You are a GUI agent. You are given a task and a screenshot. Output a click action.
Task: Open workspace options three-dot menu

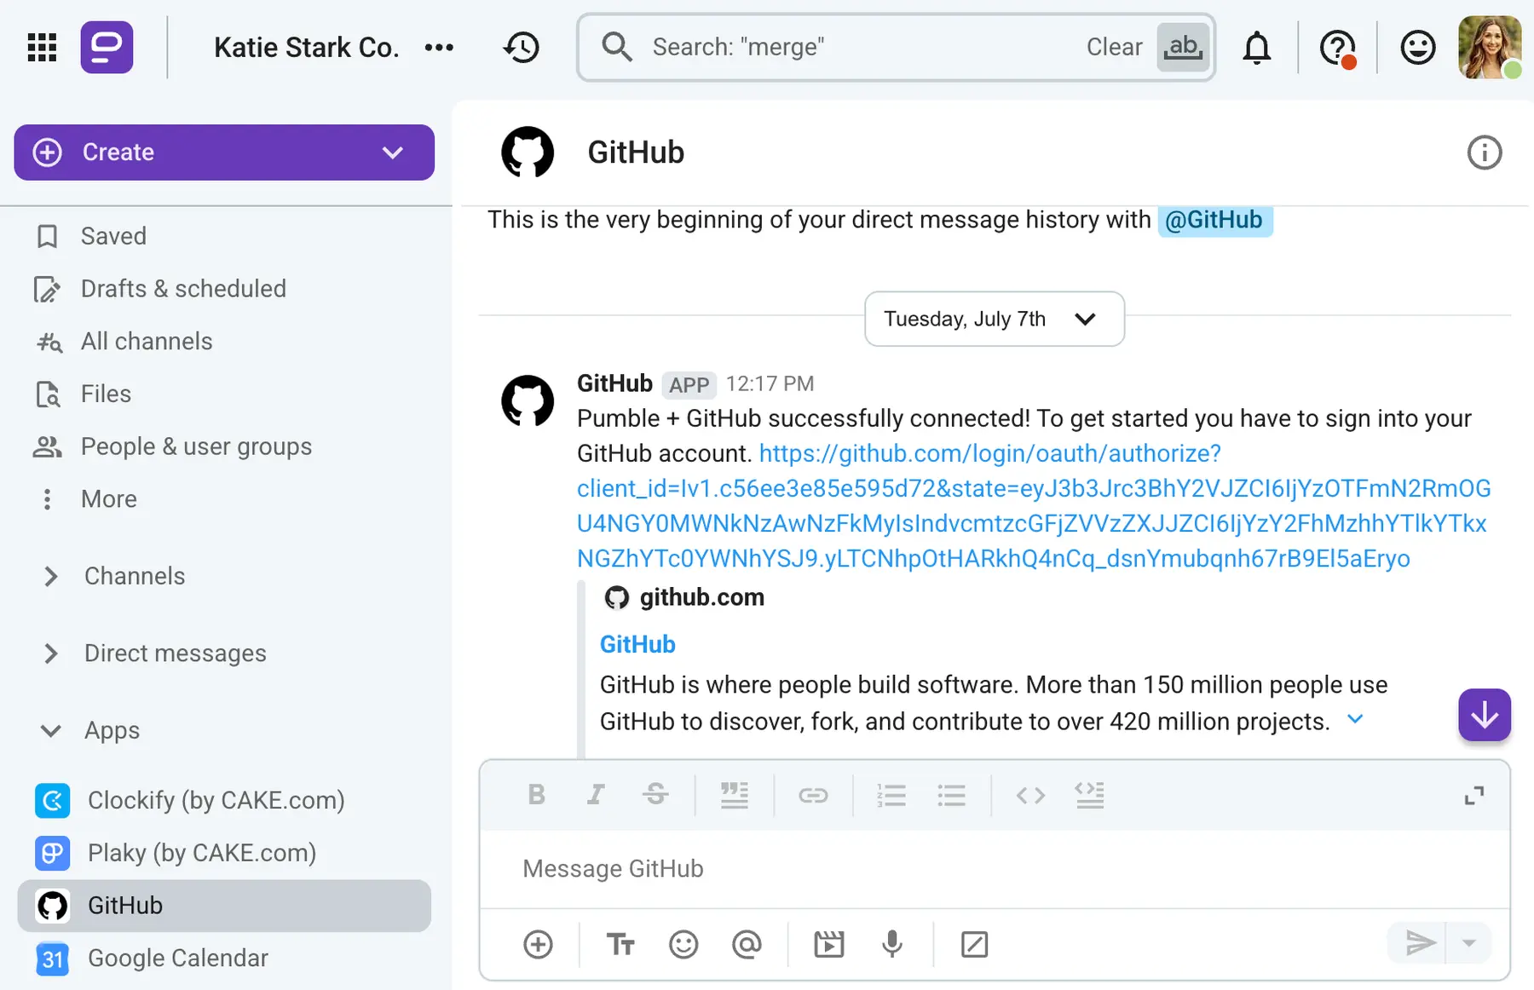tap(439, 47)
